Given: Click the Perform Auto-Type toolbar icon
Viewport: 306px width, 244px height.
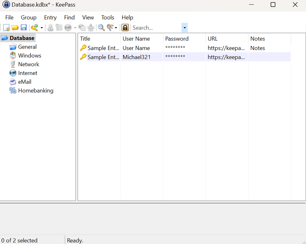Looking at the screenshot, I should pyautogui.click(x=91, y=28).
